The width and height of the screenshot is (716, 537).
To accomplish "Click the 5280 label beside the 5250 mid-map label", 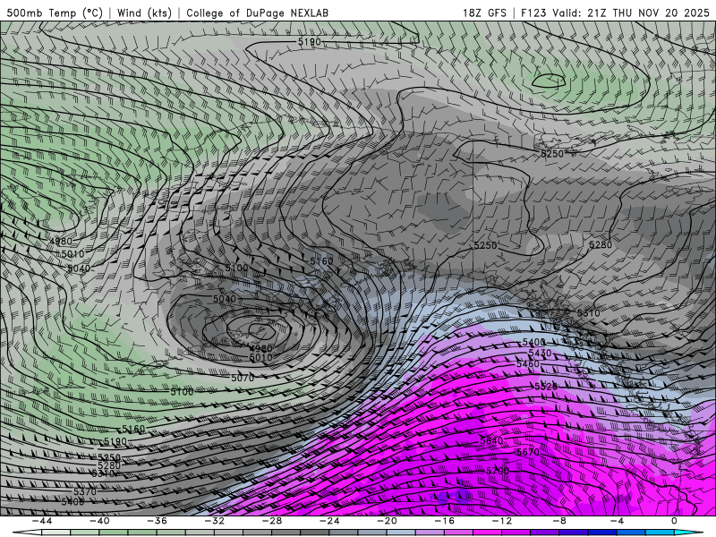I will click(x=601, y=244).
